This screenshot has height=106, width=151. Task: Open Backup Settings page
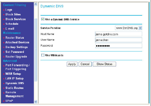(17, 47)
